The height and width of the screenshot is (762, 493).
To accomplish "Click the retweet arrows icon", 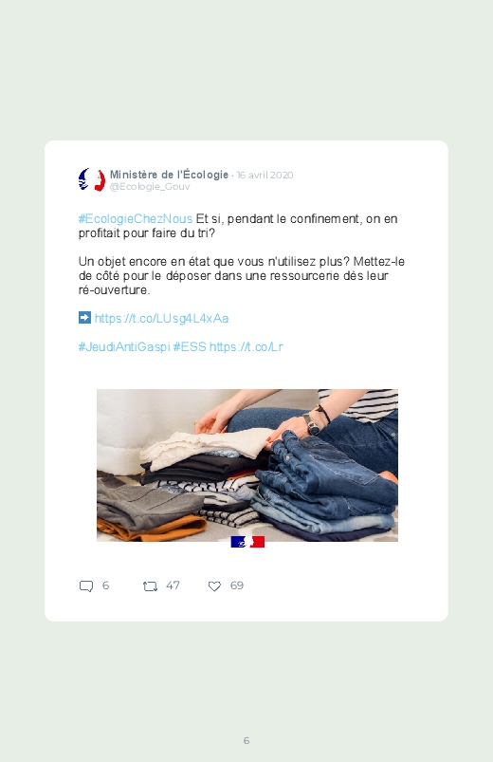I will [x=150, y=586].
